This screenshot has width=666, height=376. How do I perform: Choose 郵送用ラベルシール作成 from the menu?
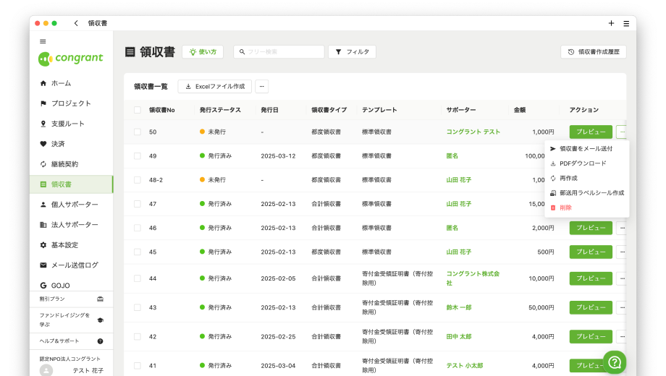point(586,193)
